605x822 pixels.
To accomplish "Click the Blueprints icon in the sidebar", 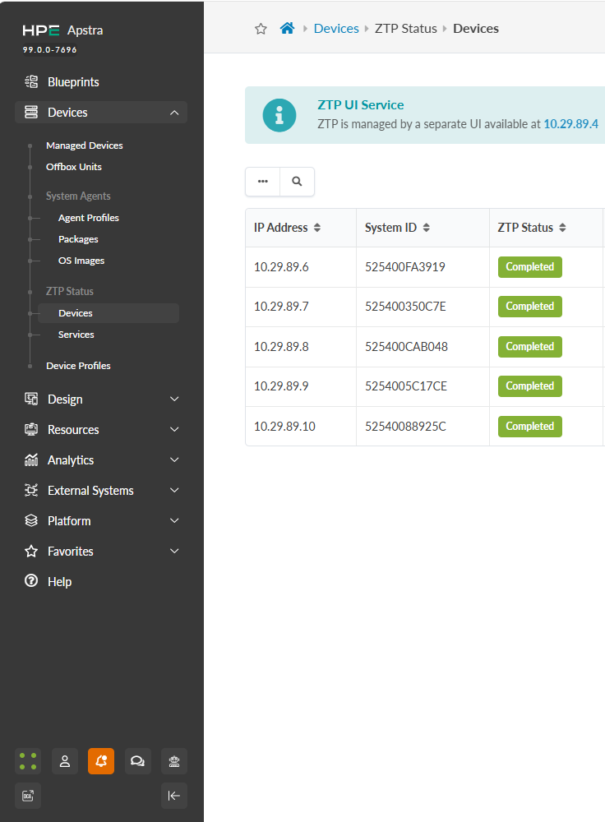I will pos(31,81).
